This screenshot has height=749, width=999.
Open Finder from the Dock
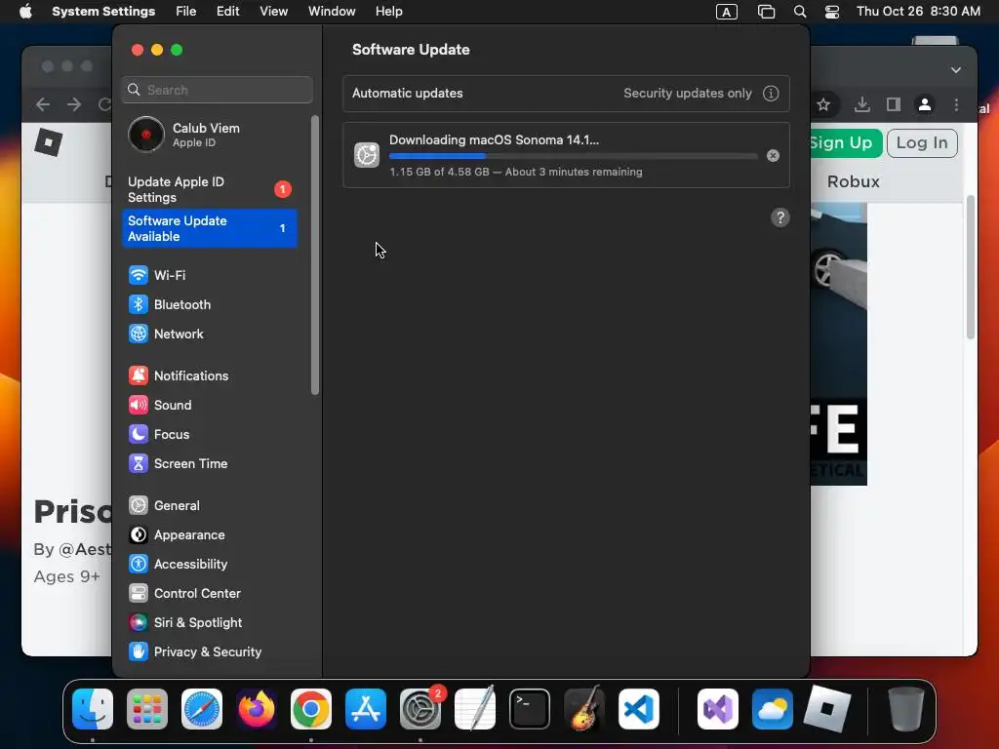[93, 709]
